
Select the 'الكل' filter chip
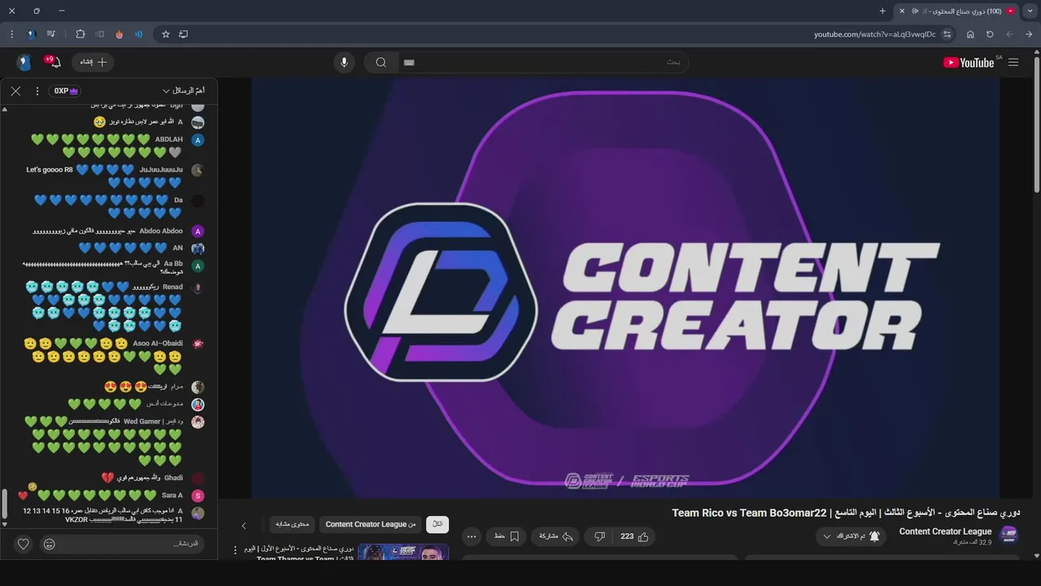pos(438,525)
